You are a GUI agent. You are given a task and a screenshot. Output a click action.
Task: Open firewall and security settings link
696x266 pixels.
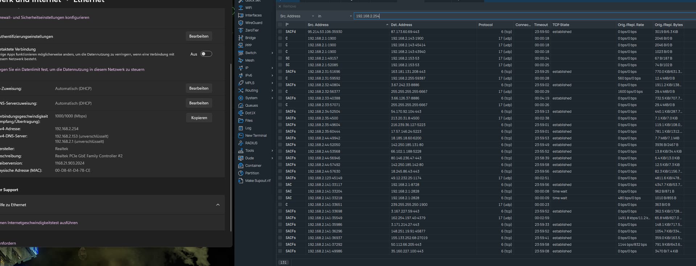coord(45,17)
